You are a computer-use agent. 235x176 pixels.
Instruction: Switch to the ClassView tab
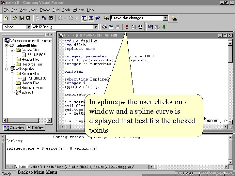[x=14, y=127]
